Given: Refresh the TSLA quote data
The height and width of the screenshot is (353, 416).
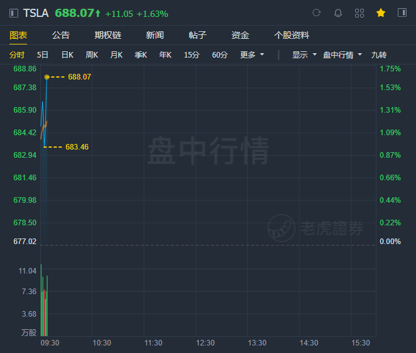Looking at the screenshot, I should (x=316, y=13).
